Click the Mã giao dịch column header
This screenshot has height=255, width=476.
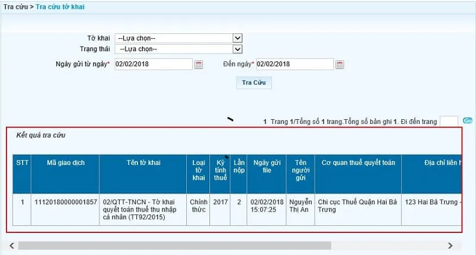(x=65, y=174)
